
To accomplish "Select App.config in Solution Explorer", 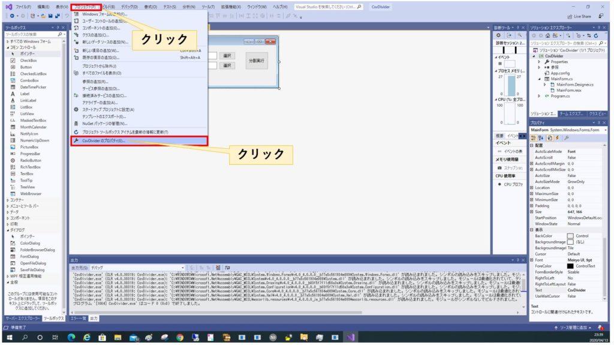I will tap(560, 73).
